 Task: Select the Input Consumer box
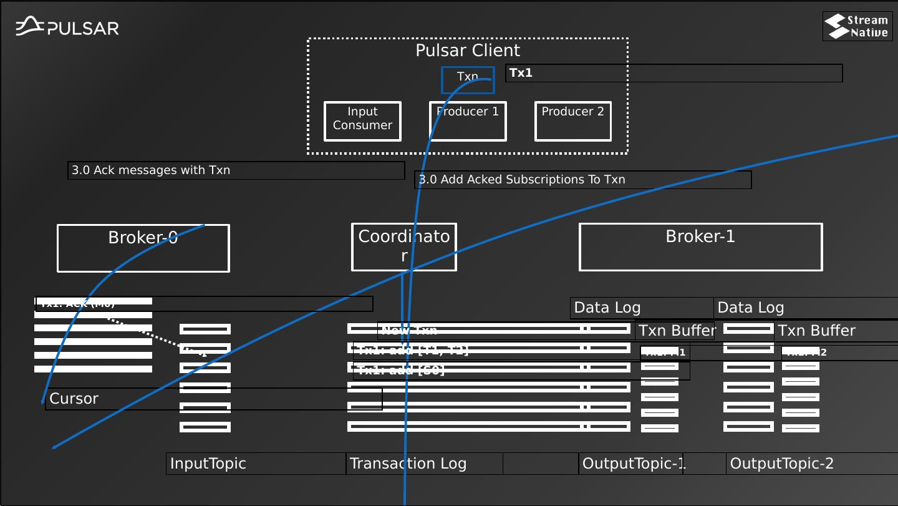coord(362,121)
